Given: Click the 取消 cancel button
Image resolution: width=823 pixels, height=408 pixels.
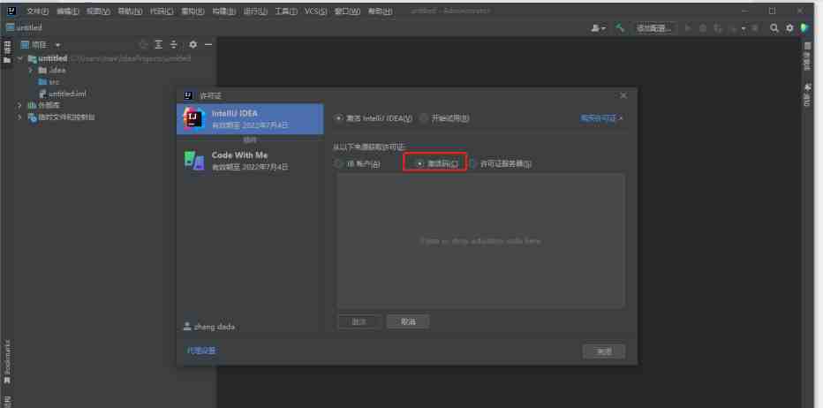Looking at the screenshot, I should point(408,321).
